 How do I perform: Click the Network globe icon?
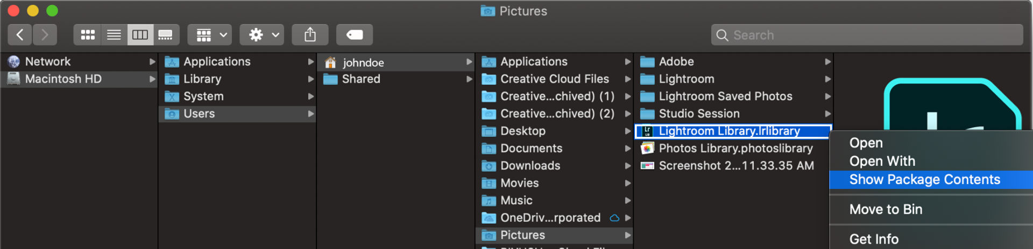point(13,62)
